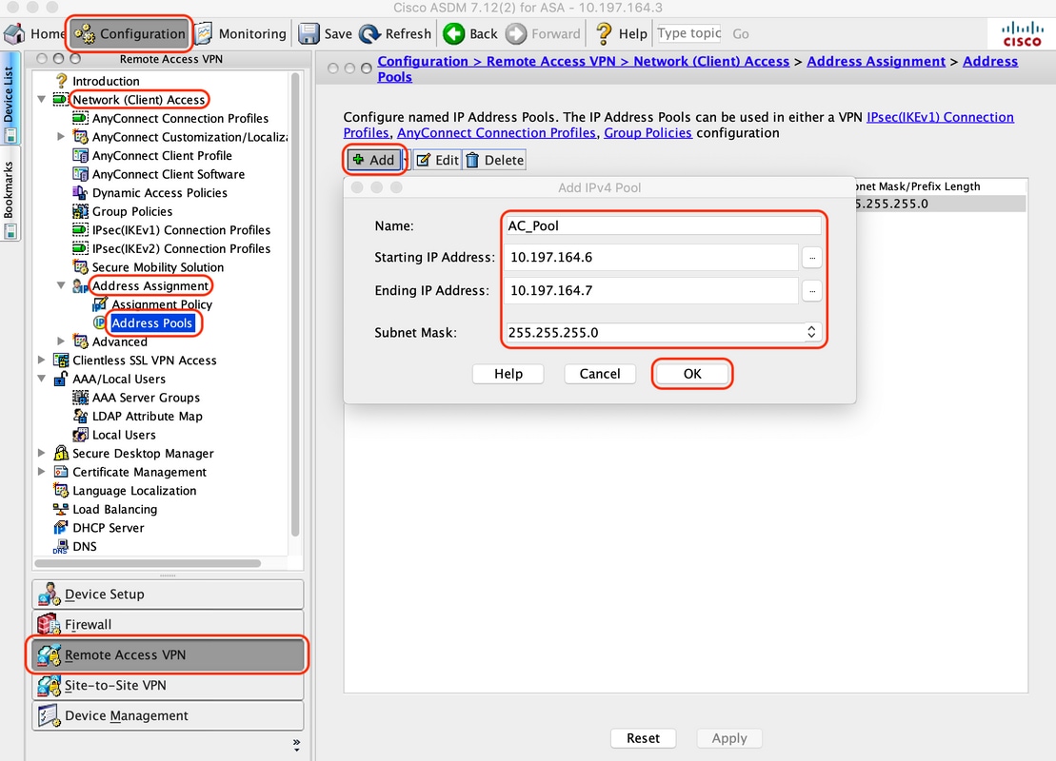This screenshot has width=1056, height=761.
Task: Click the Assignment Policy icon
Action: coord(100,304)
